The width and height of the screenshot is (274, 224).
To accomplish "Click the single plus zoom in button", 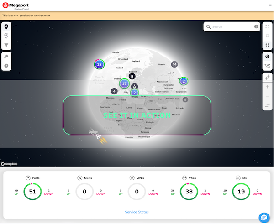I will coord(268,87).
